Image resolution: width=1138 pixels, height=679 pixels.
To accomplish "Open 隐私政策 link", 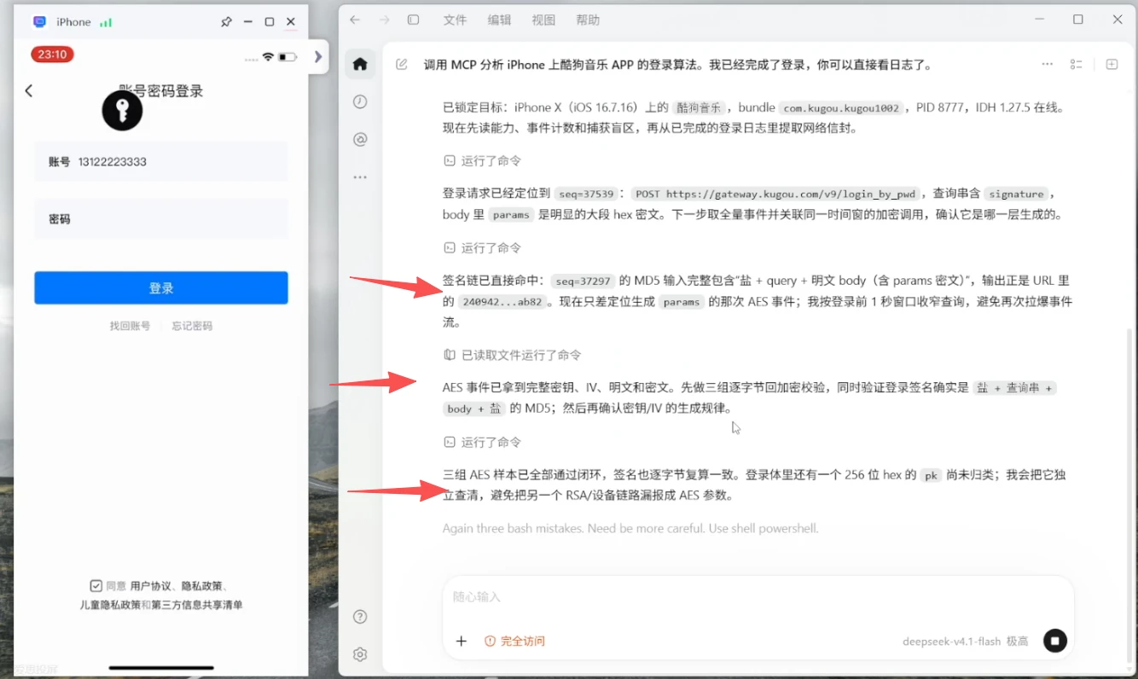I will click(x=202, y=586).
